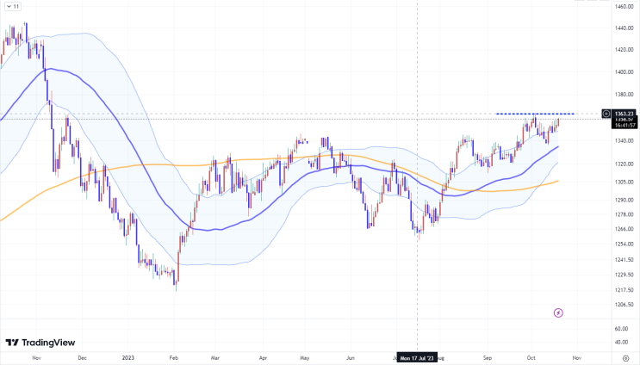Screen dimensions: 640x365
Task: Click the 1206.50 price axis label
Action: coord(624,305)
